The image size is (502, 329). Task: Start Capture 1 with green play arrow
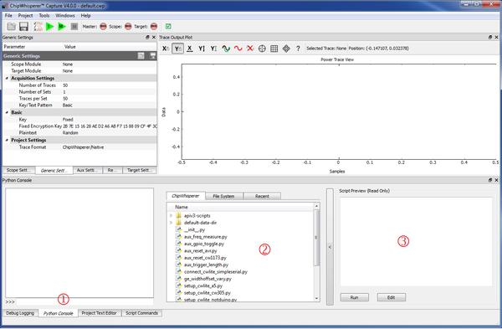[50, 27]
